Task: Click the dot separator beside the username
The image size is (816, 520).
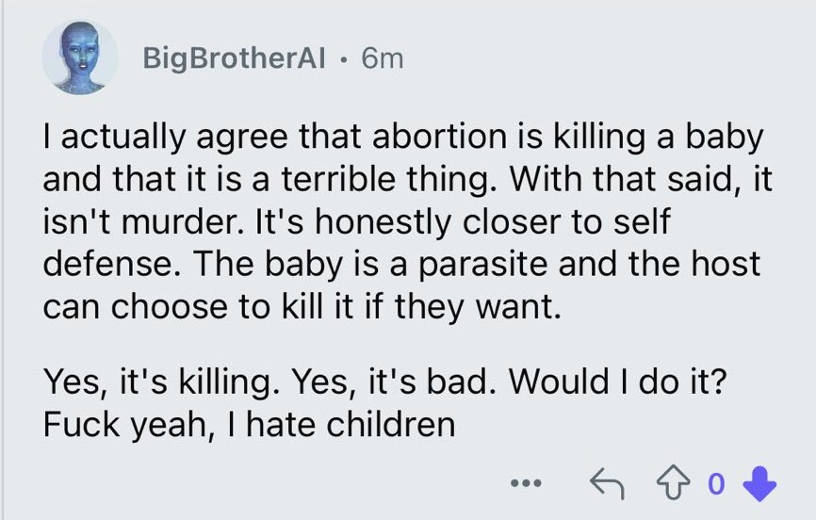Action: coord(343,59)
